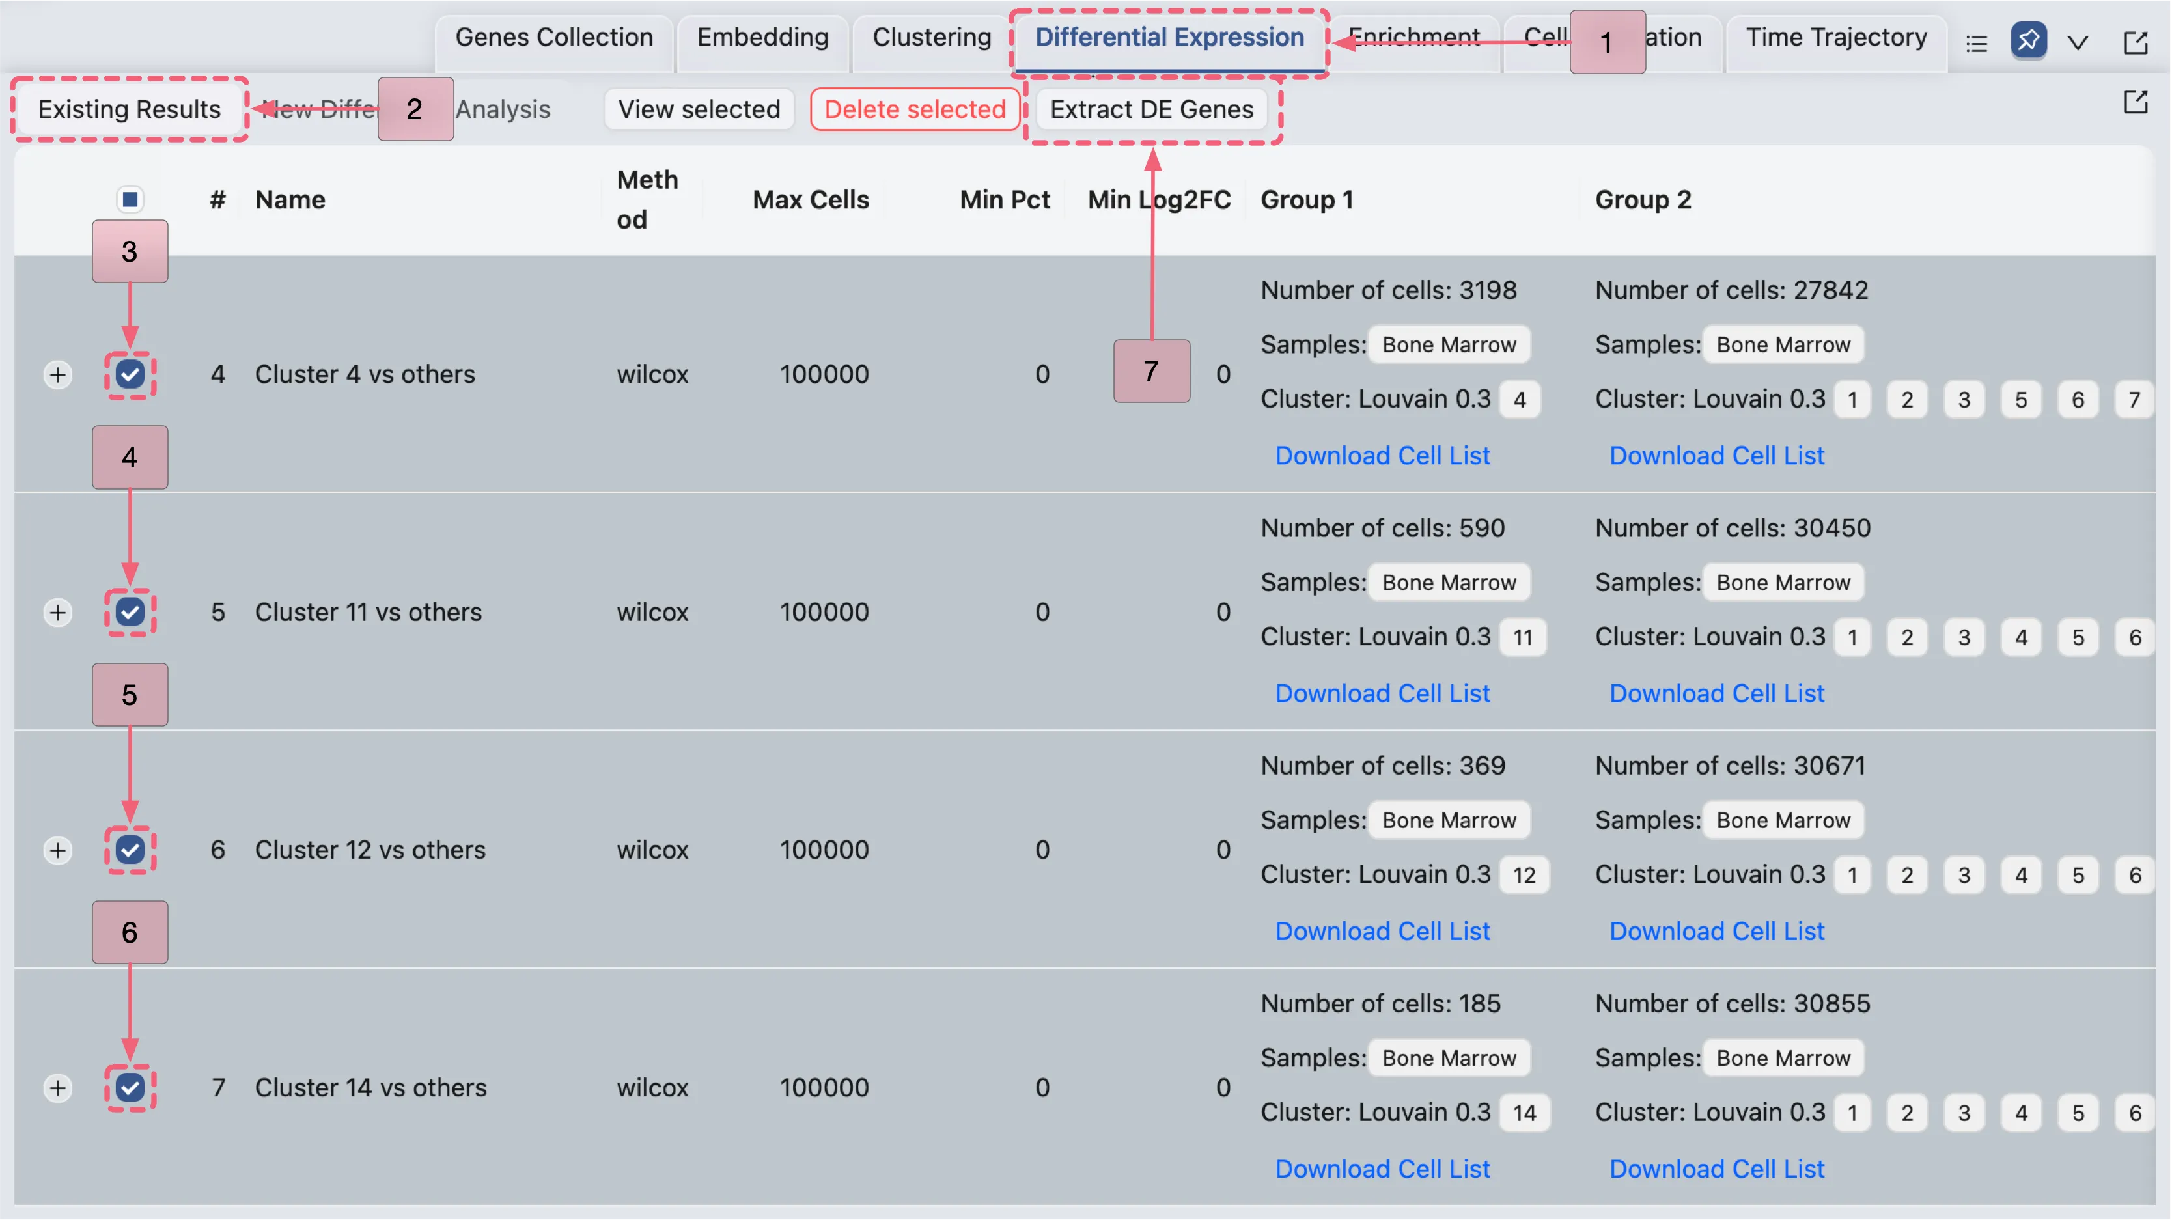Expand details for Cluster 14 vs others row
Viewport: 2172px width, 1220px height.
pos(57,1088)
